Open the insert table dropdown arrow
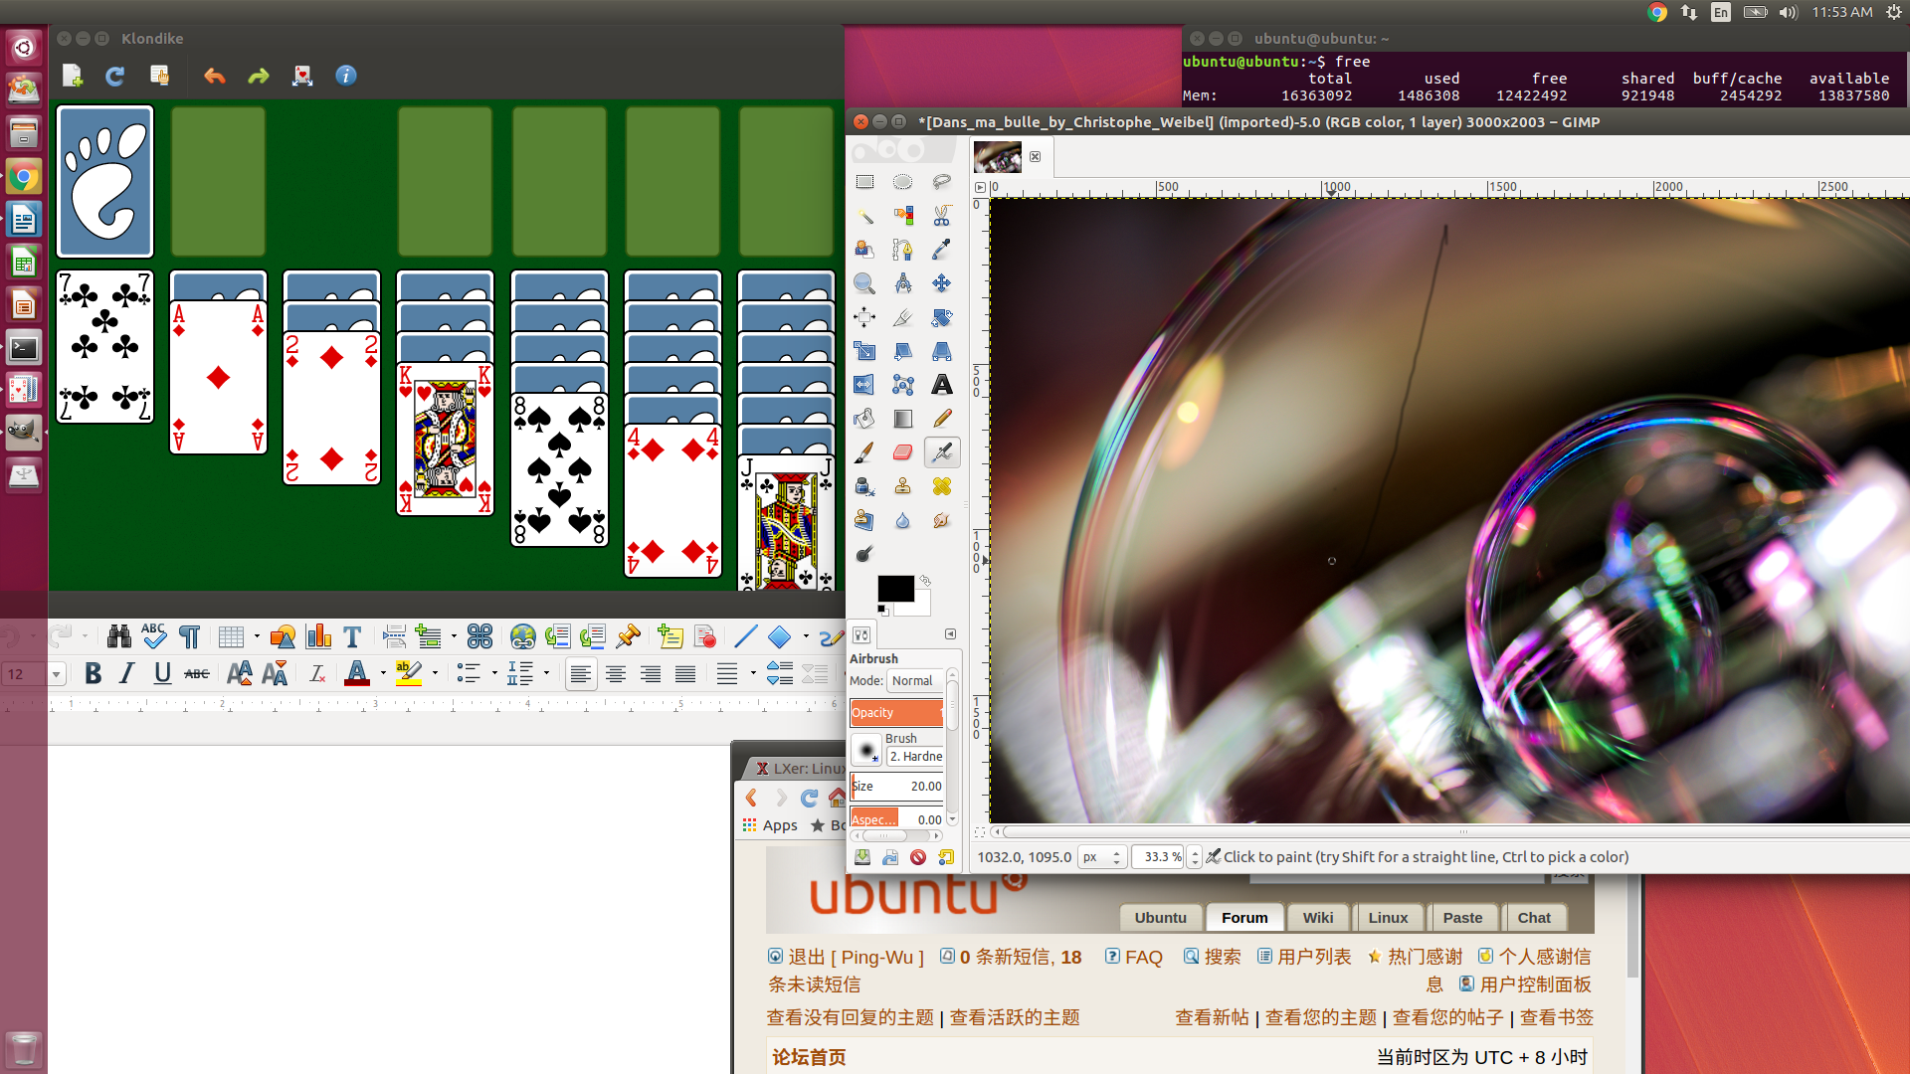 click(257, 636)
